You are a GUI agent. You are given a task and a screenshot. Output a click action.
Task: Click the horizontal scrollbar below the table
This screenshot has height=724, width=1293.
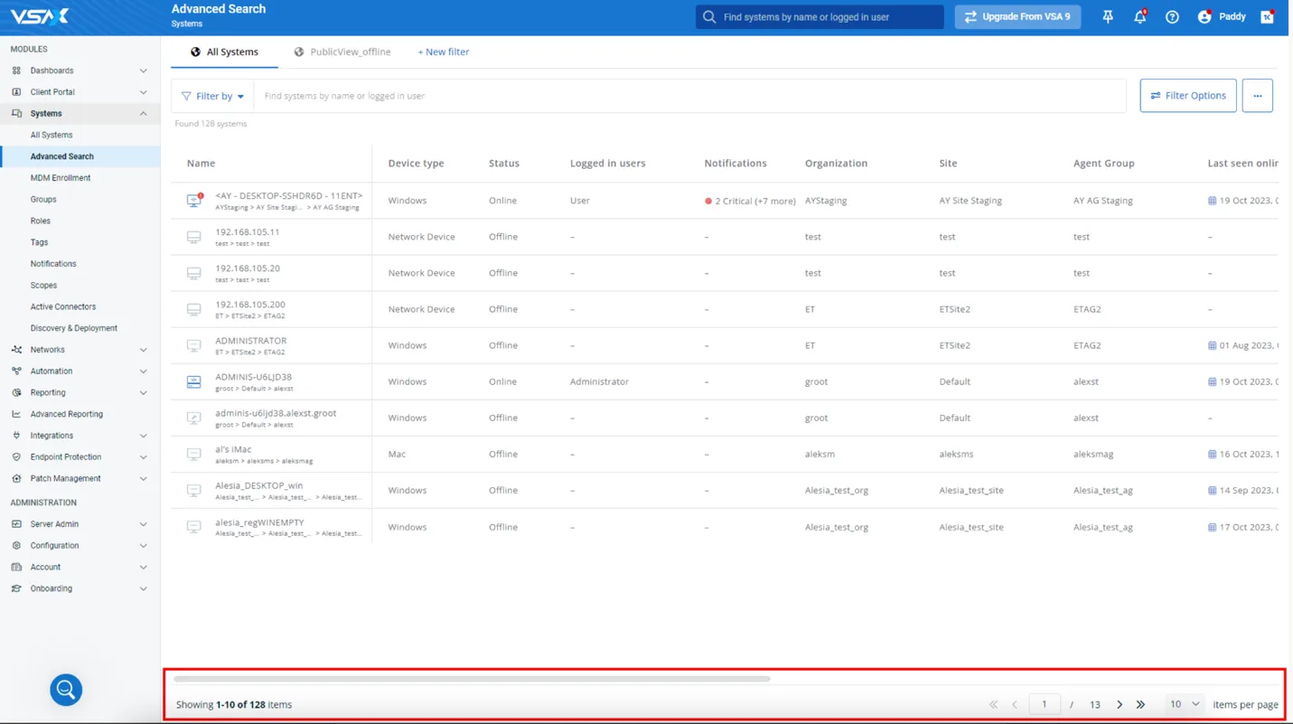(x=472, y=679)
